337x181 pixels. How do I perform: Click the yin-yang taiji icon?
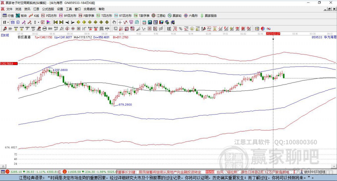(x=263, y=29)
